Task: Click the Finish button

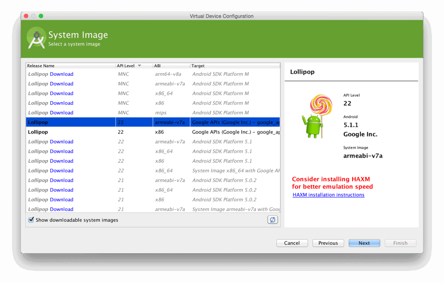Action: click(400, 243)
